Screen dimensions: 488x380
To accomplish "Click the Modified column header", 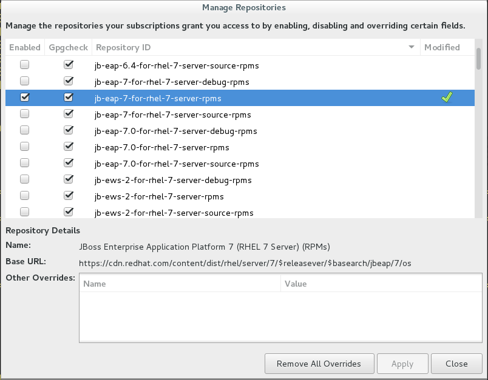I will (x=442, y=47).
